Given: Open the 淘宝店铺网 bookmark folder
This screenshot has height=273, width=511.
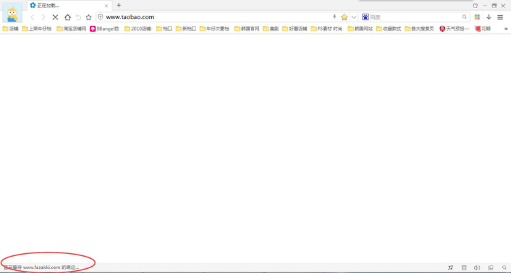Looking at the screenshot, I should pos(72,29).
